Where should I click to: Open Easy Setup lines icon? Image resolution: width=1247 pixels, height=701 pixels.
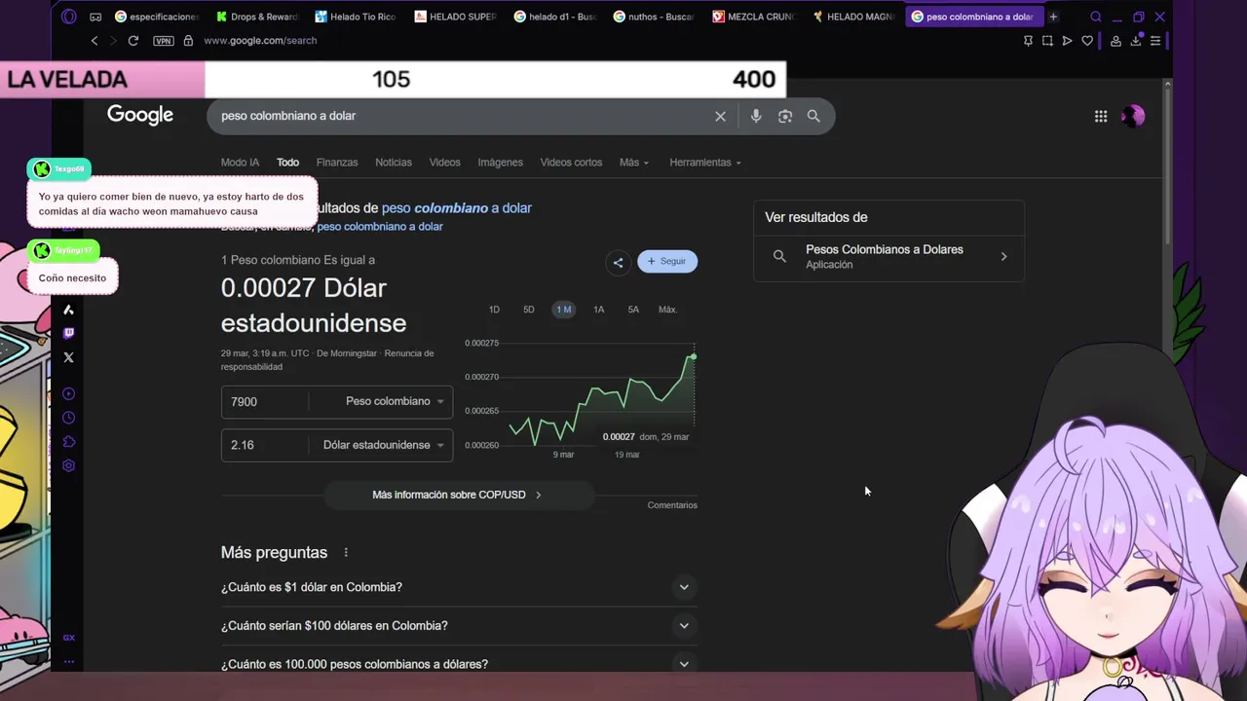(x=1155, y=40)
